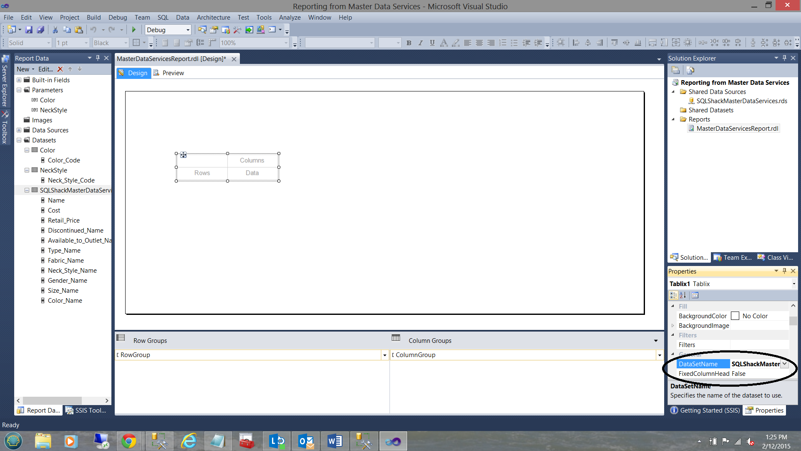
Task: Click the Tablix move handle icon
Action: tap(183, 155)
